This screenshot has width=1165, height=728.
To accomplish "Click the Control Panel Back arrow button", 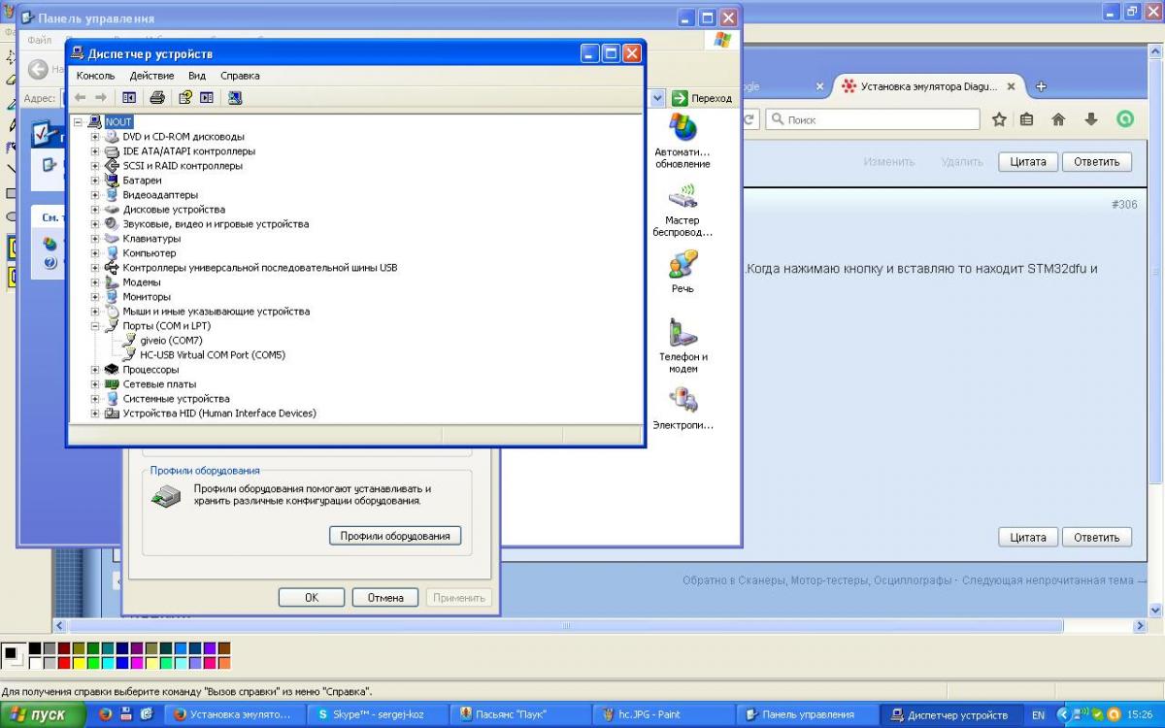I will pos(38,69).
